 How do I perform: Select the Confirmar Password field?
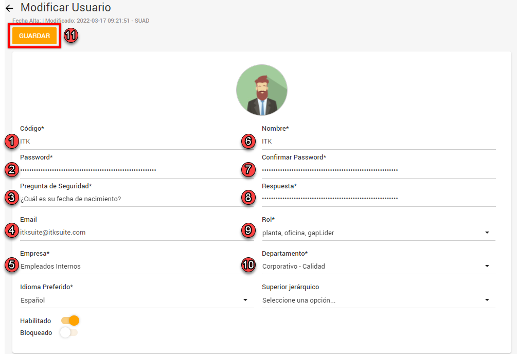point(378,169)
